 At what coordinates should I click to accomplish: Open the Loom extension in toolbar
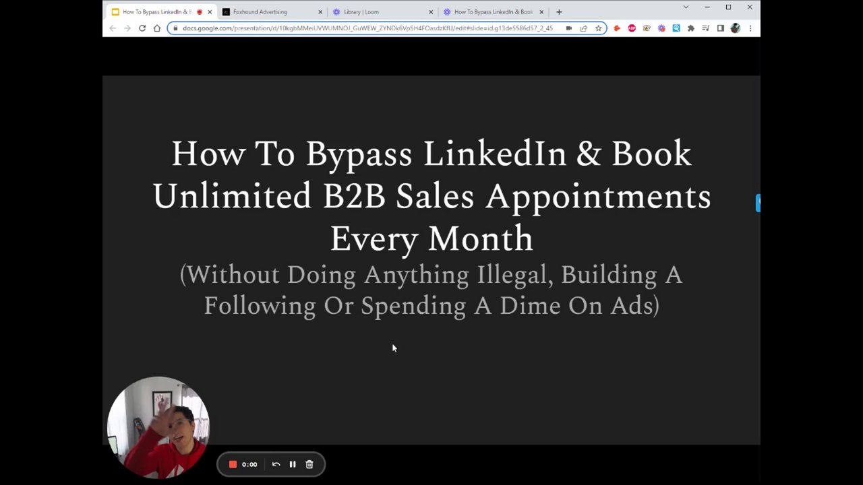click(661, 28)
